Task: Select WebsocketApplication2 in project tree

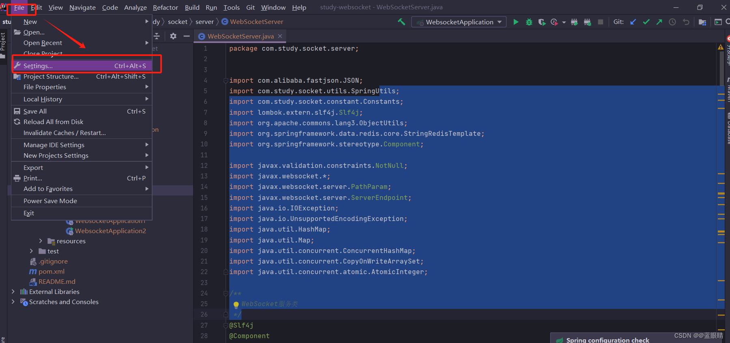Action: click(x=110, y=231)
